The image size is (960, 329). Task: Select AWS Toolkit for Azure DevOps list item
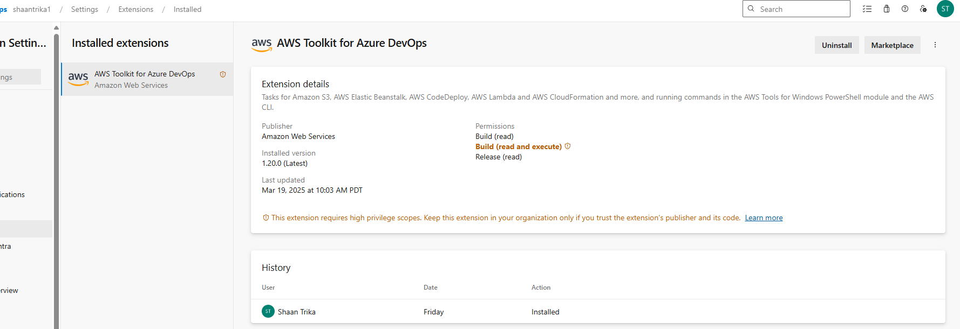pyautogui.click(x=147, y=79)
